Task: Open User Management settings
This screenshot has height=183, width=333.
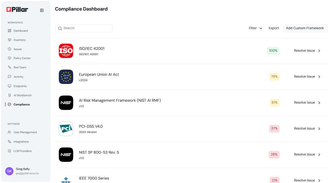Action: click(x=25, y=132)
